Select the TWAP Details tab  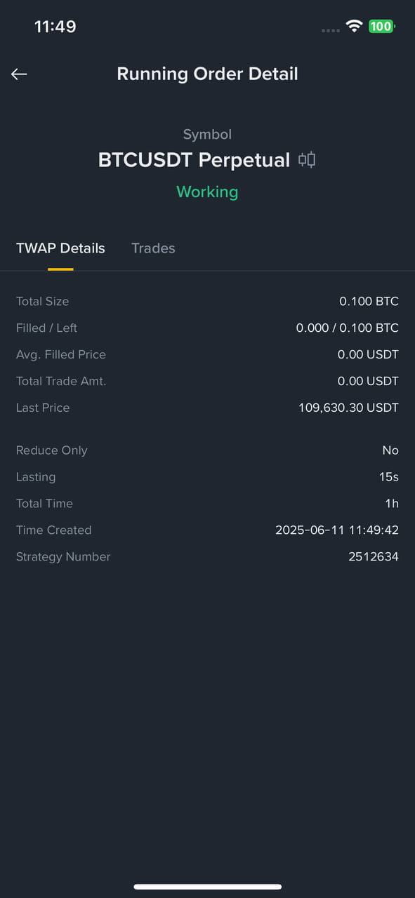coord(60,248)
